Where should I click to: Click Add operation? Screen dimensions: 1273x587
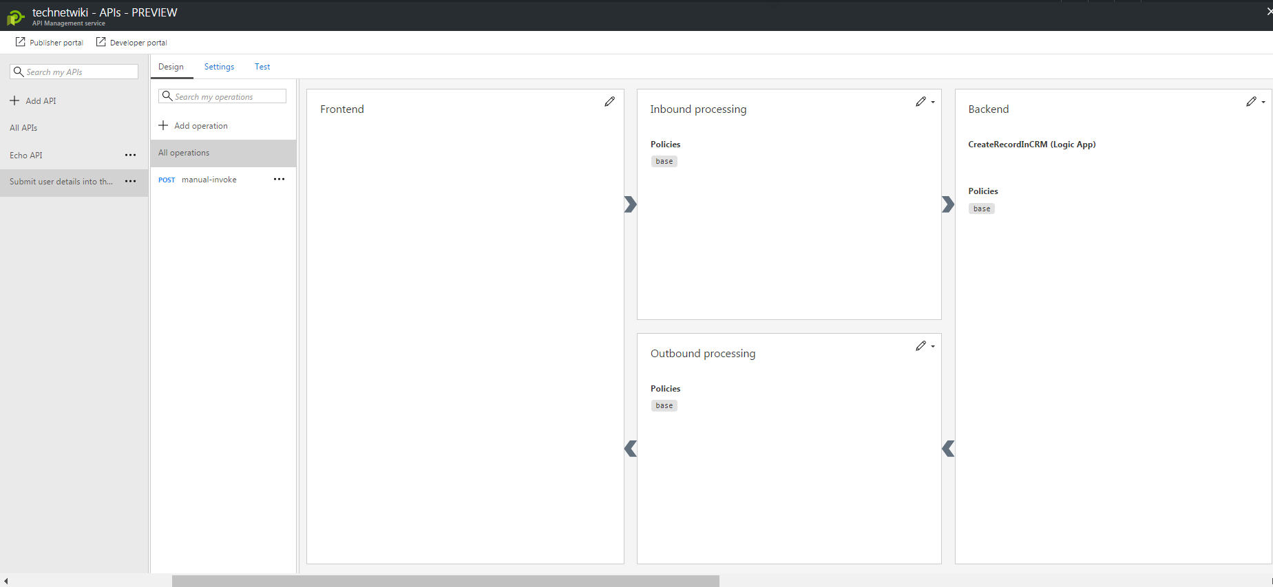click(x=193, y=126)
